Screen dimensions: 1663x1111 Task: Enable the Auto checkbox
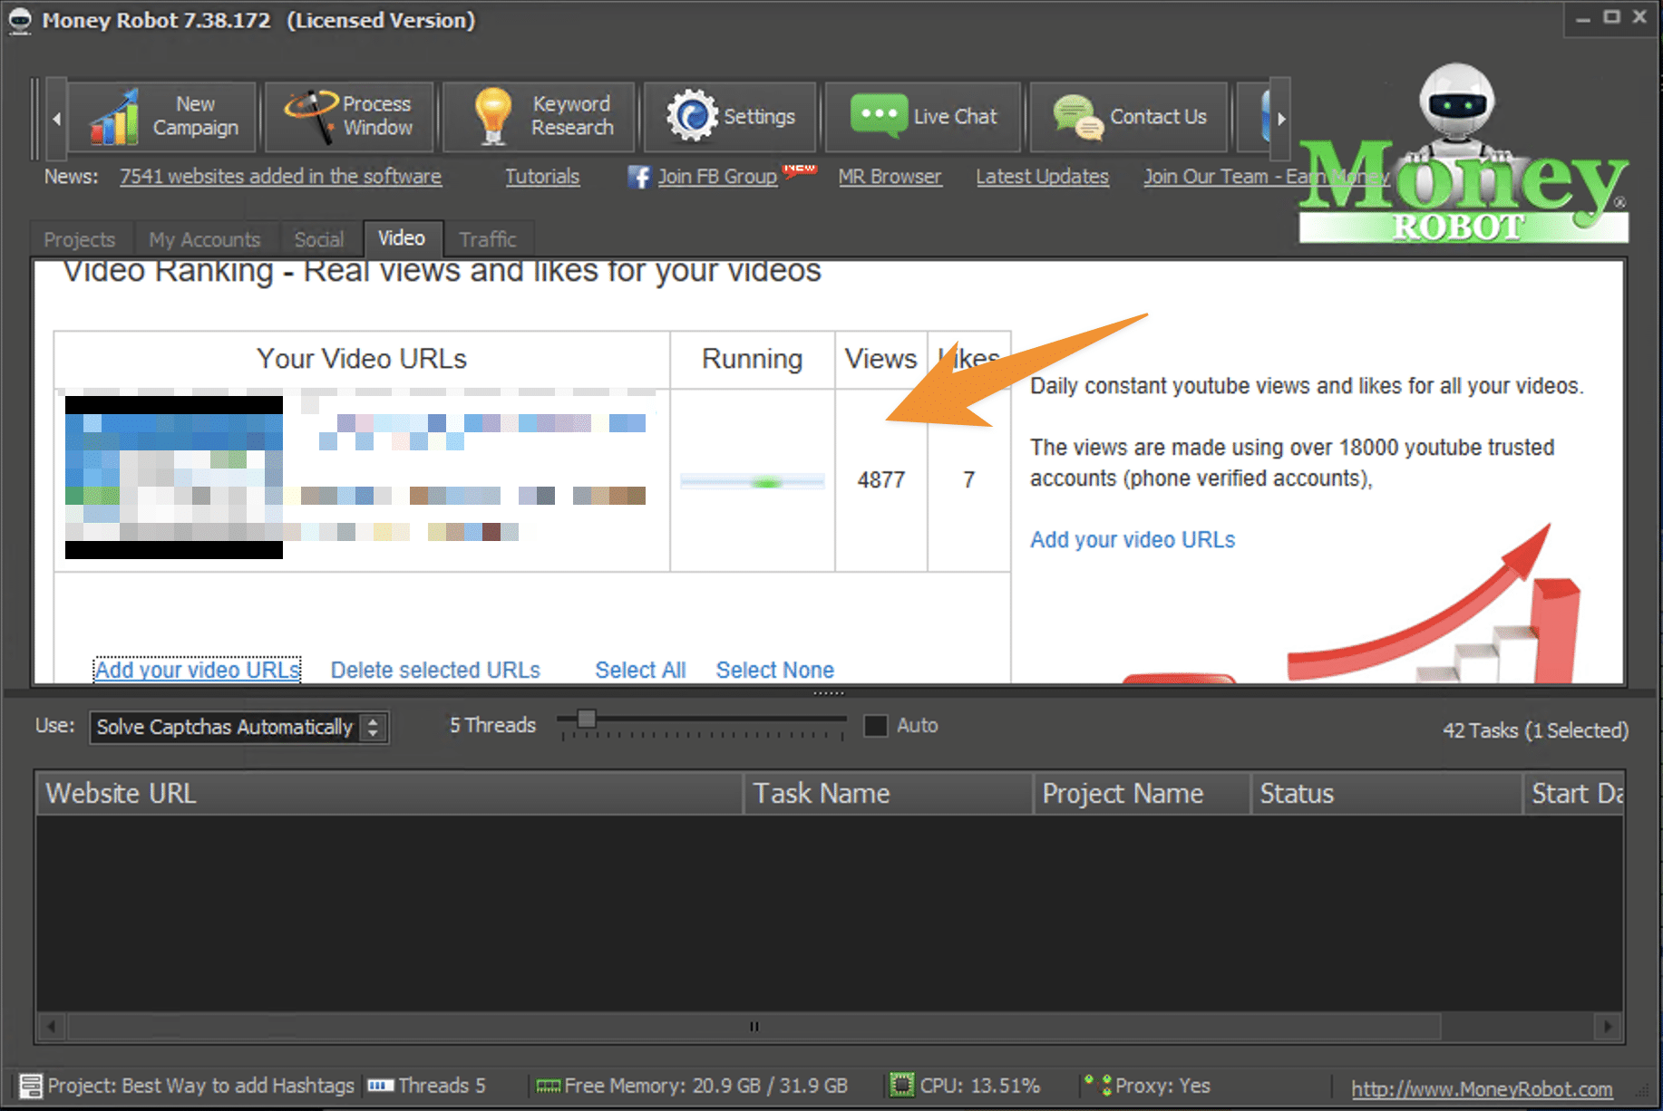(875, 726)
